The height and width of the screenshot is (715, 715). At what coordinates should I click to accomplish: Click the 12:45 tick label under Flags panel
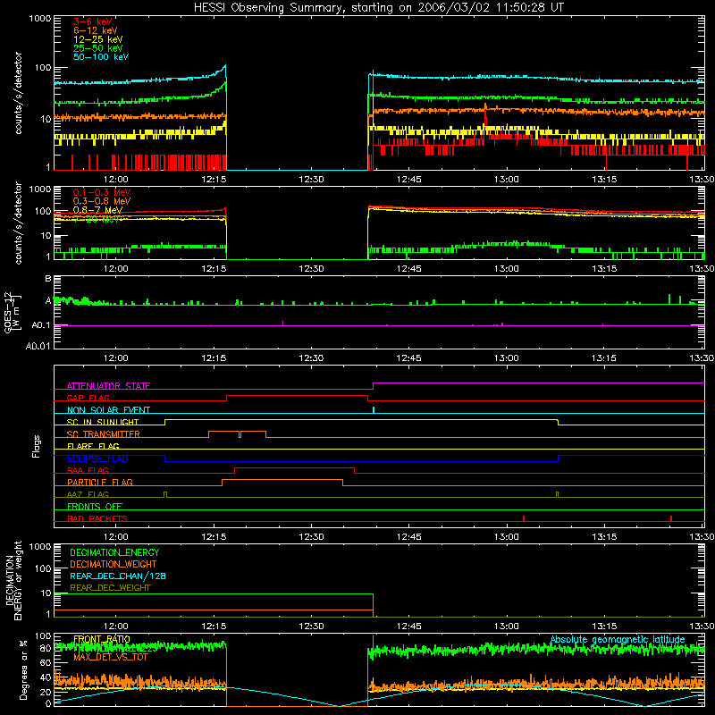[409, 537]
